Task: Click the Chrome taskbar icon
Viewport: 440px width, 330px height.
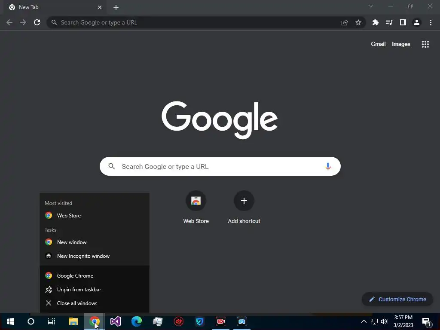Action: click(94, 321)
